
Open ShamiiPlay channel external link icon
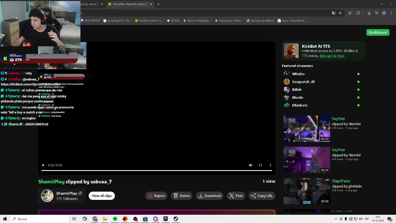pyautogui.click(x=80, y=193)
